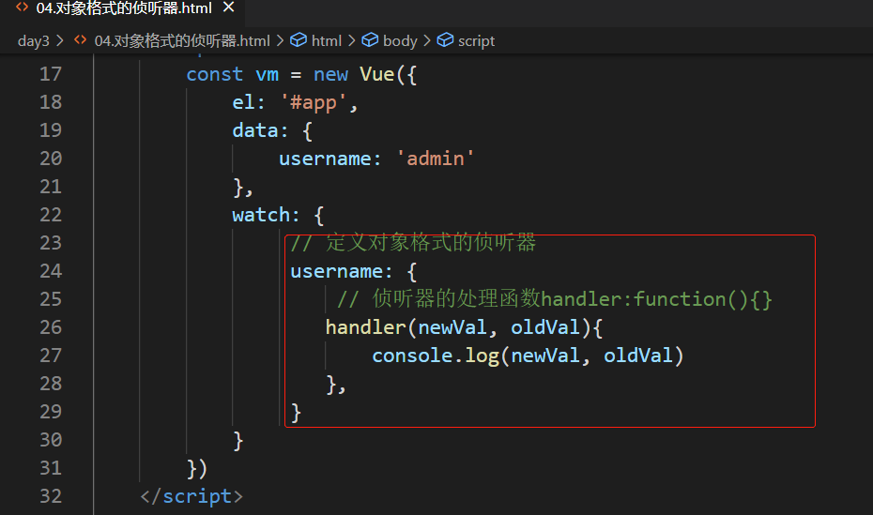This screenshot has width=873, height=515.
Task: Click HTML file icon in breadcrumb
Action: pyautogui.click(x=81, y=40)
